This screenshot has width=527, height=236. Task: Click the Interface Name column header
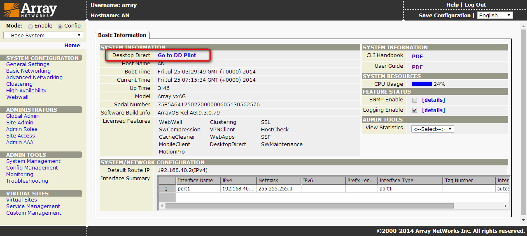(x=198, y=181)
